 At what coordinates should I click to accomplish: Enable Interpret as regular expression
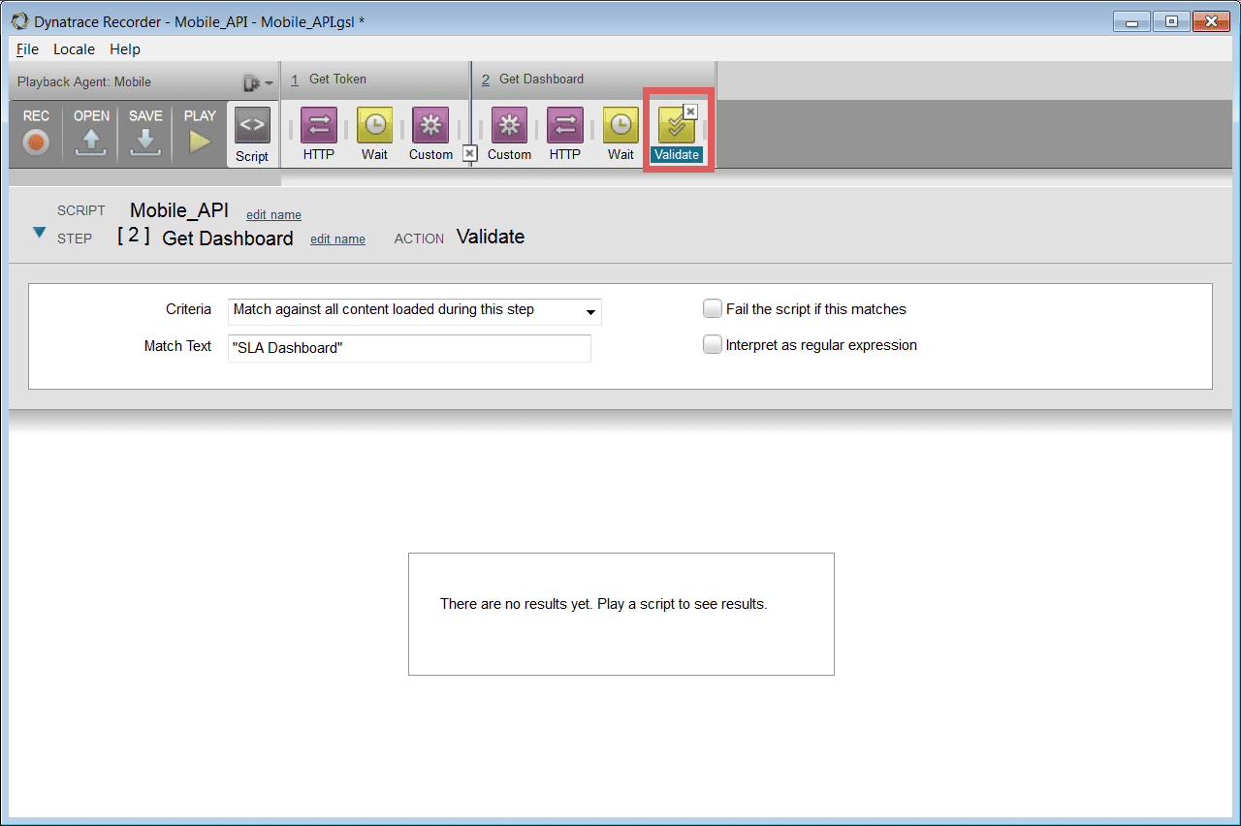click(713, 345)
